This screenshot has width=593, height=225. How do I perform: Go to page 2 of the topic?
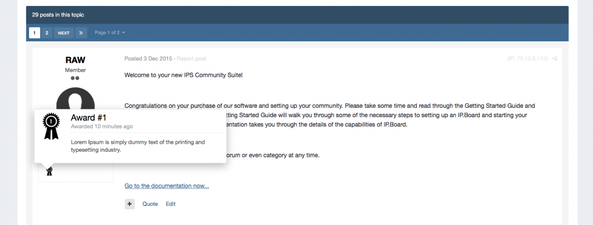(46, 33)
